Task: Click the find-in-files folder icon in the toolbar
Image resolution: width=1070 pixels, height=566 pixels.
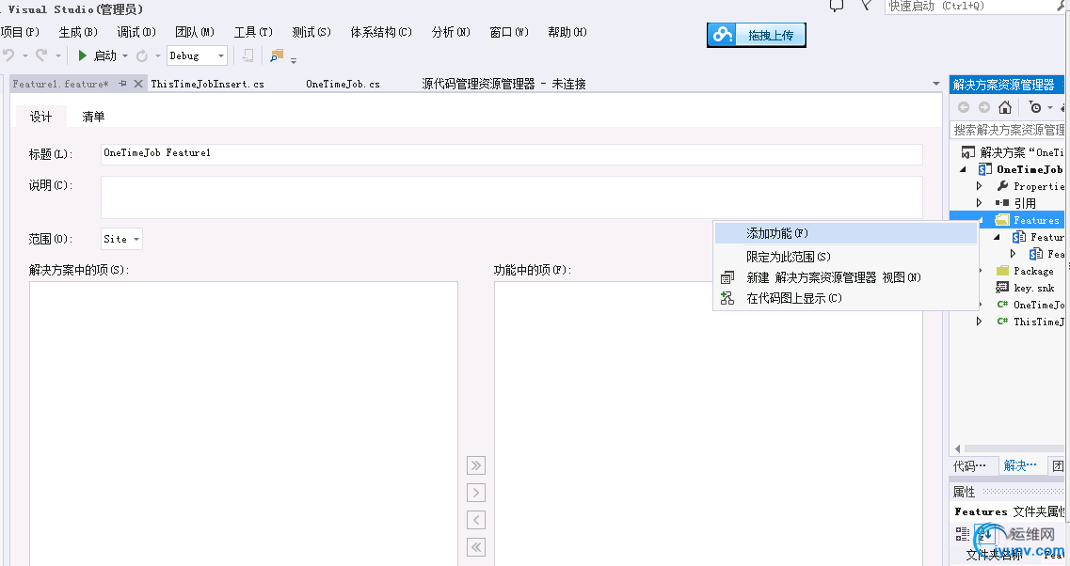Action: [277, 55]
